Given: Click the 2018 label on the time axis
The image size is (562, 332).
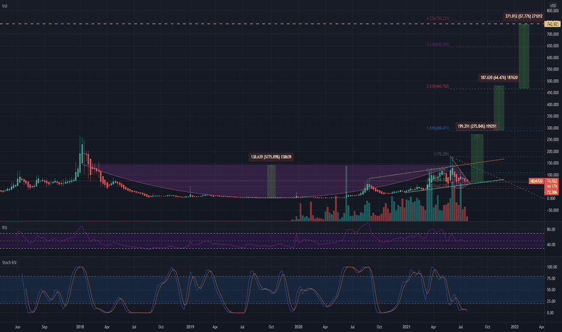Looking at the screenshot, I should pos(80,327).
